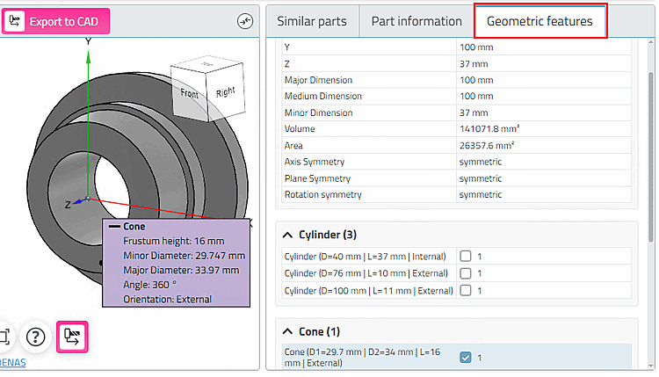Screen dimensions: 659x377
Task: Click the Export to CAD button
Action: pyautogui.click(x=55, y=21)
